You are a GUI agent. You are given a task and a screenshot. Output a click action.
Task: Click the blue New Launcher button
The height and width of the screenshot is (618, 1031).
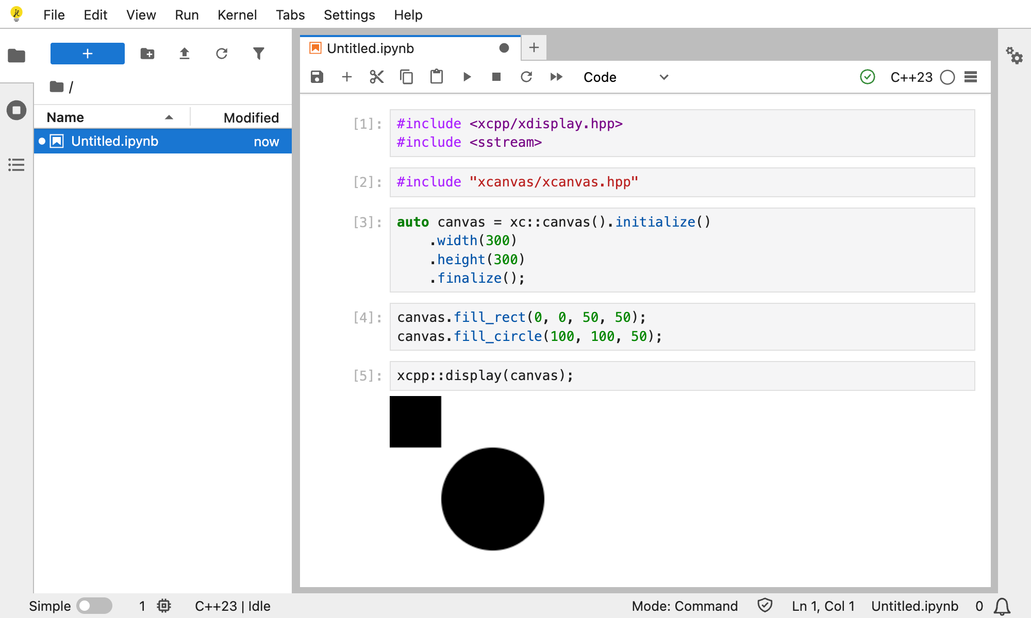(88, 54)
